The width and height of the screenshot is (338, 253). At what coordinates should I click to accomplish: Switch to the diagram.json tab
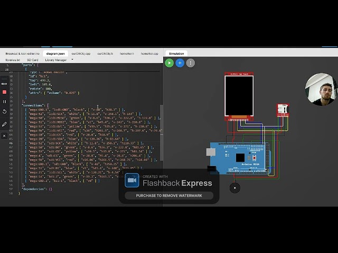coord(55,54)
